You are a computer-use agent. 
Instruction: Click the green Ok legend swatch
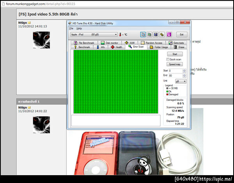click(x=167, y=91)
